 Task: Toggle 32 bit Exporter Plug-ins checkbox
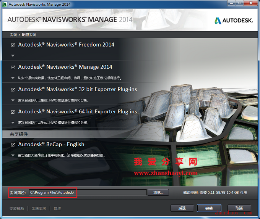[x=13, y=90]
